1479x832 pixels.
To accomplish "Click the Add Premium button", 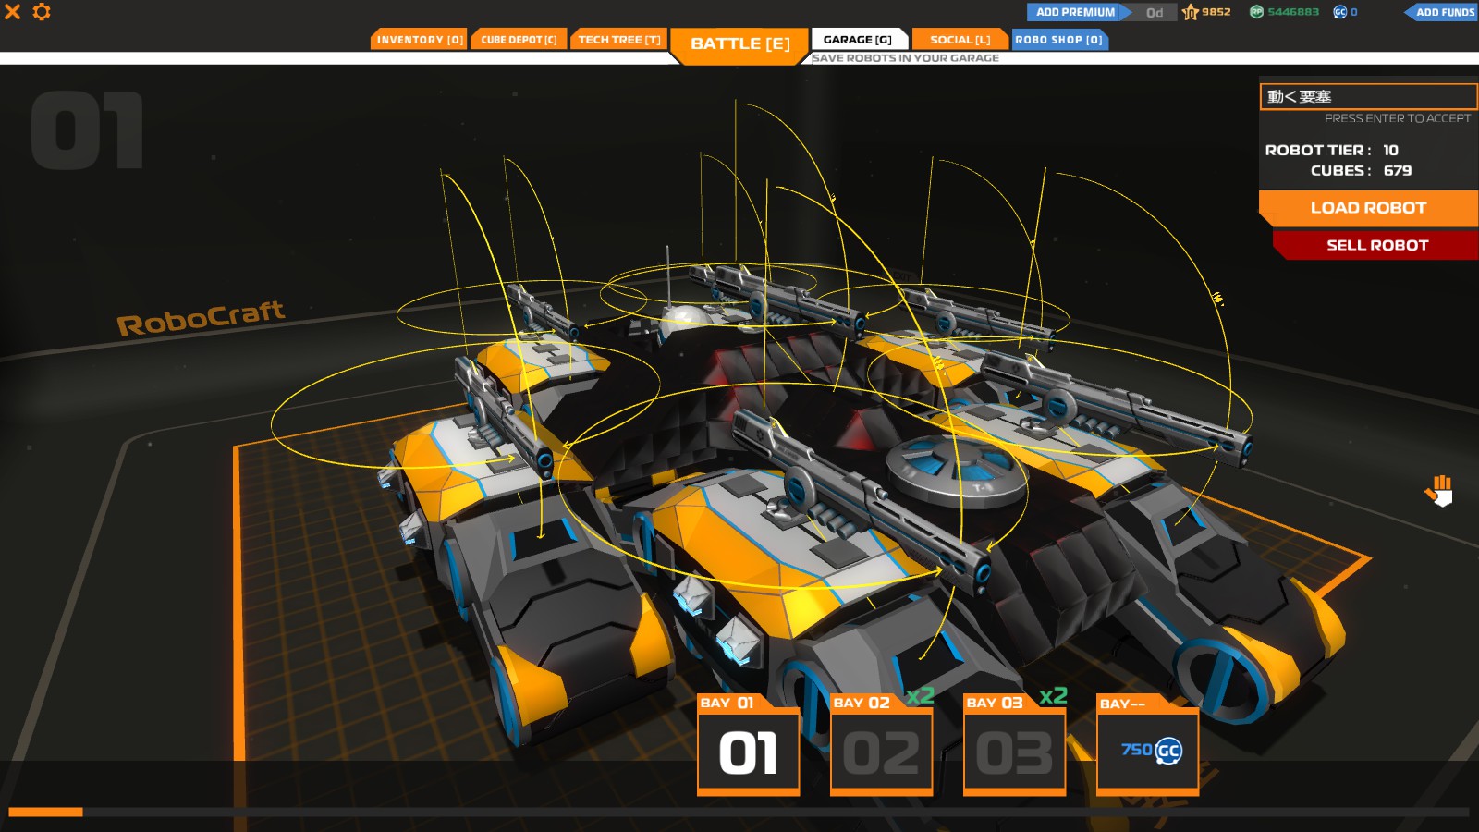I will (1077, 12).
